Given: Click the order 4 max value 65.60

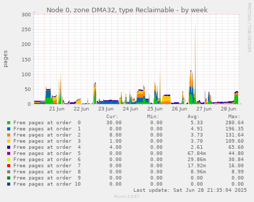Looking at the screenshot, I should (236, 147).
